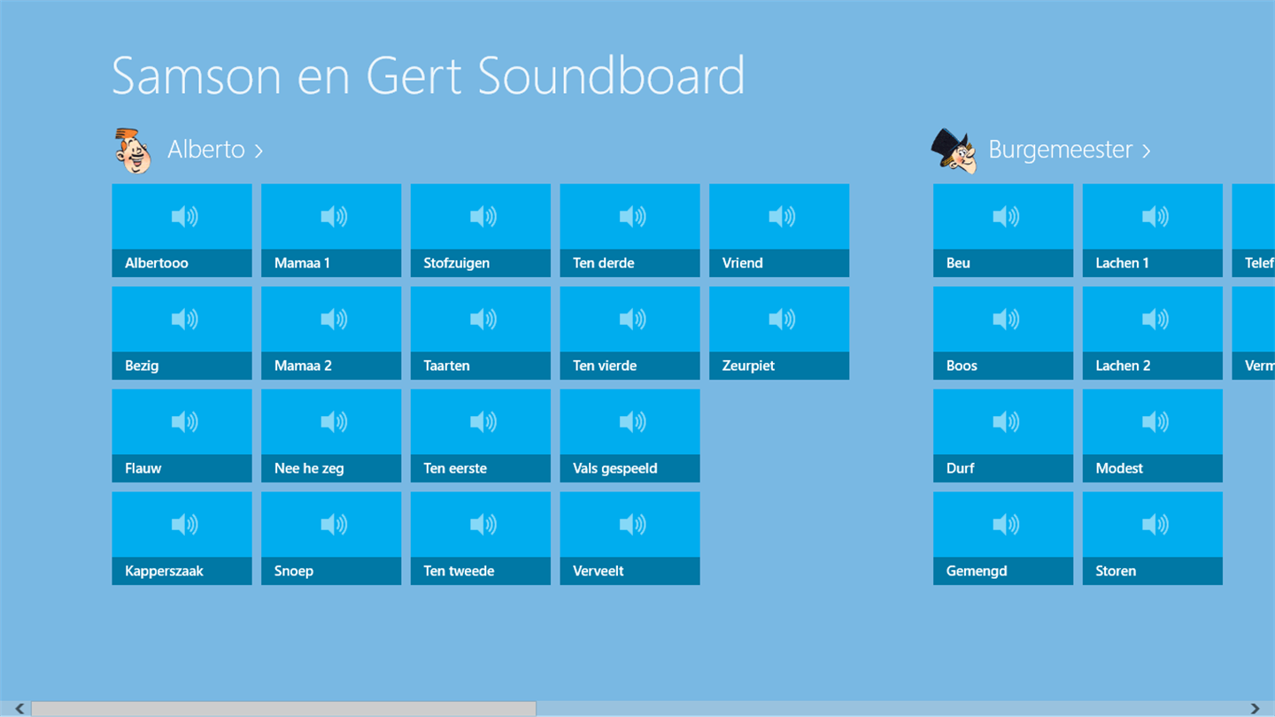Play the Stofzuigen sound tile

click(481, 230)
